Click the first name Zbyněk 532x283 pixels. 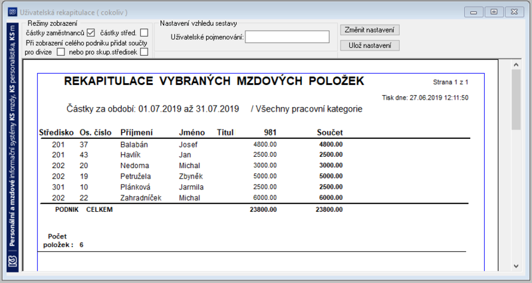191,177
